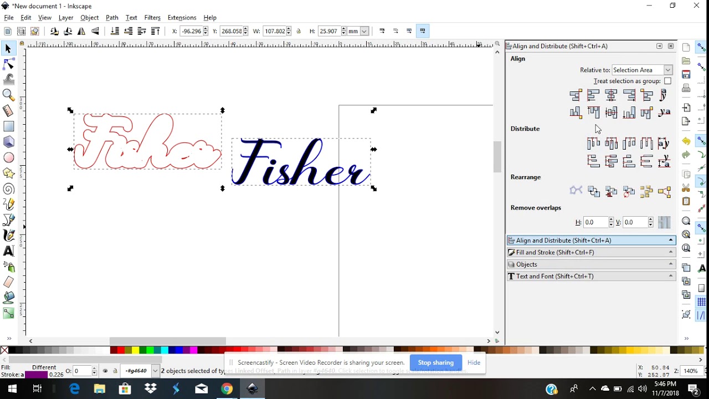
Task: Click purple stroke color swatch indicator
Action: 37,375
